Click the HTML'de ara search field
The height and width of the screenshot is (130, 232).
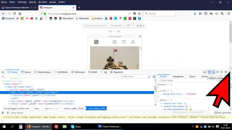pyautogui.click(x=132, y=77)
